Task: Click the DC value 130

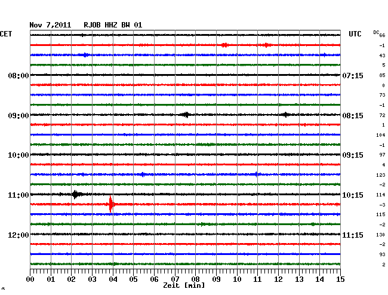Action: pos(381,235)
